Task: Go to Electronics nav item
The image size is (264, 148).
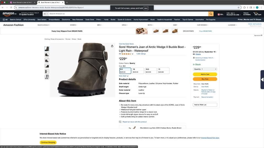Action: [66, 20]
